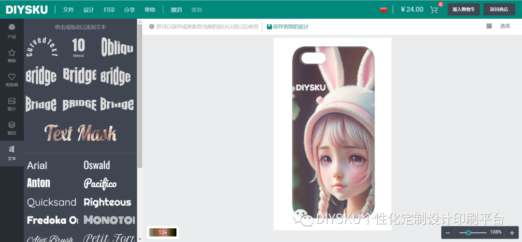Screen dimensions: 522x242
Task: Choose the Fredoka One font
Action: pyautogui.click(x=52, y=220)
